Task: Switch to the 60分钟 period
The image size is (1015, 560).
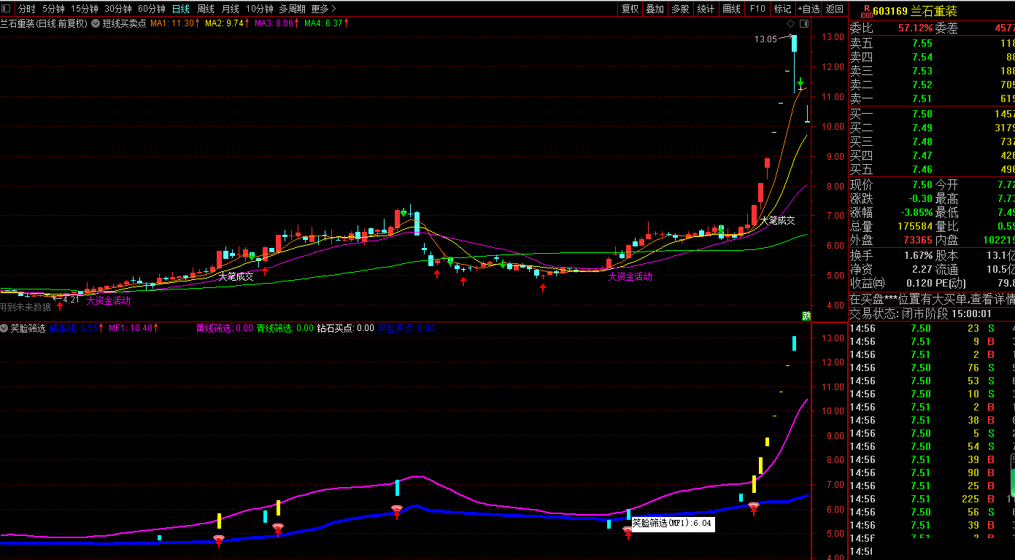Action: 152,9
